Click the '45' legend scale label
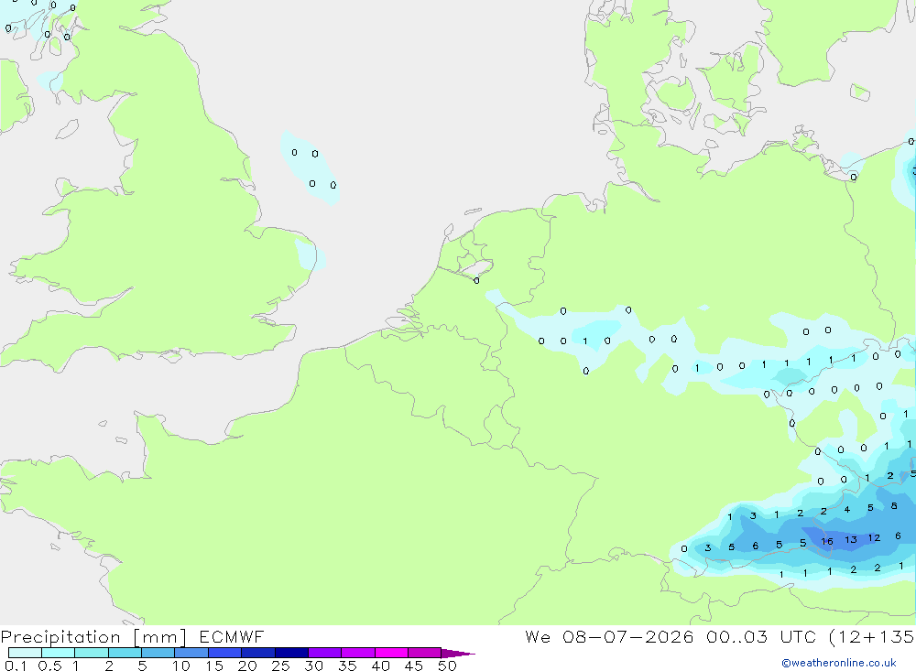This screenshot has width=916, height=671. (x=414, y=666)
